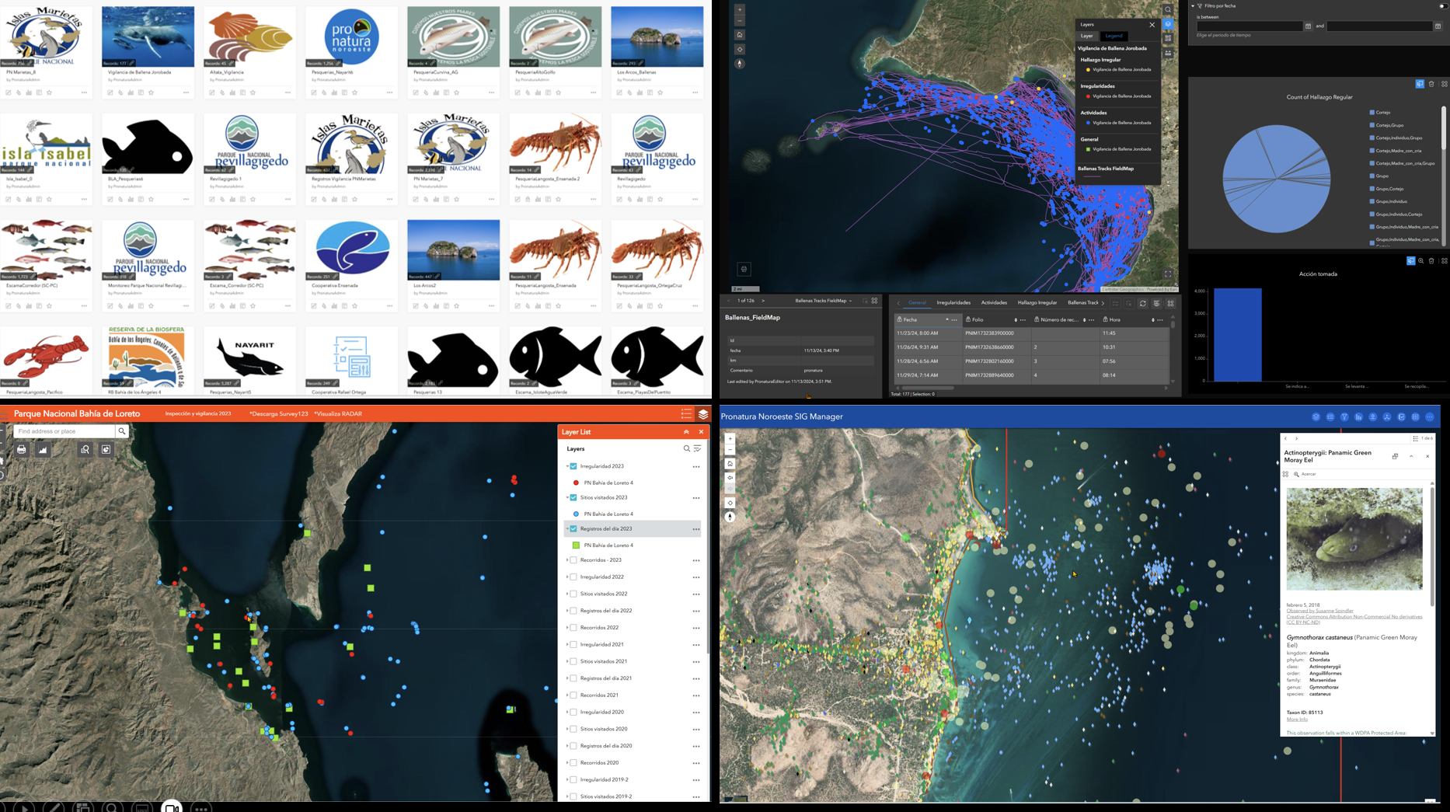Expand the Recorridos - 2023 layer
Image resolution: width=1450 pixels, height=812 pixels.
coord(567,560)
